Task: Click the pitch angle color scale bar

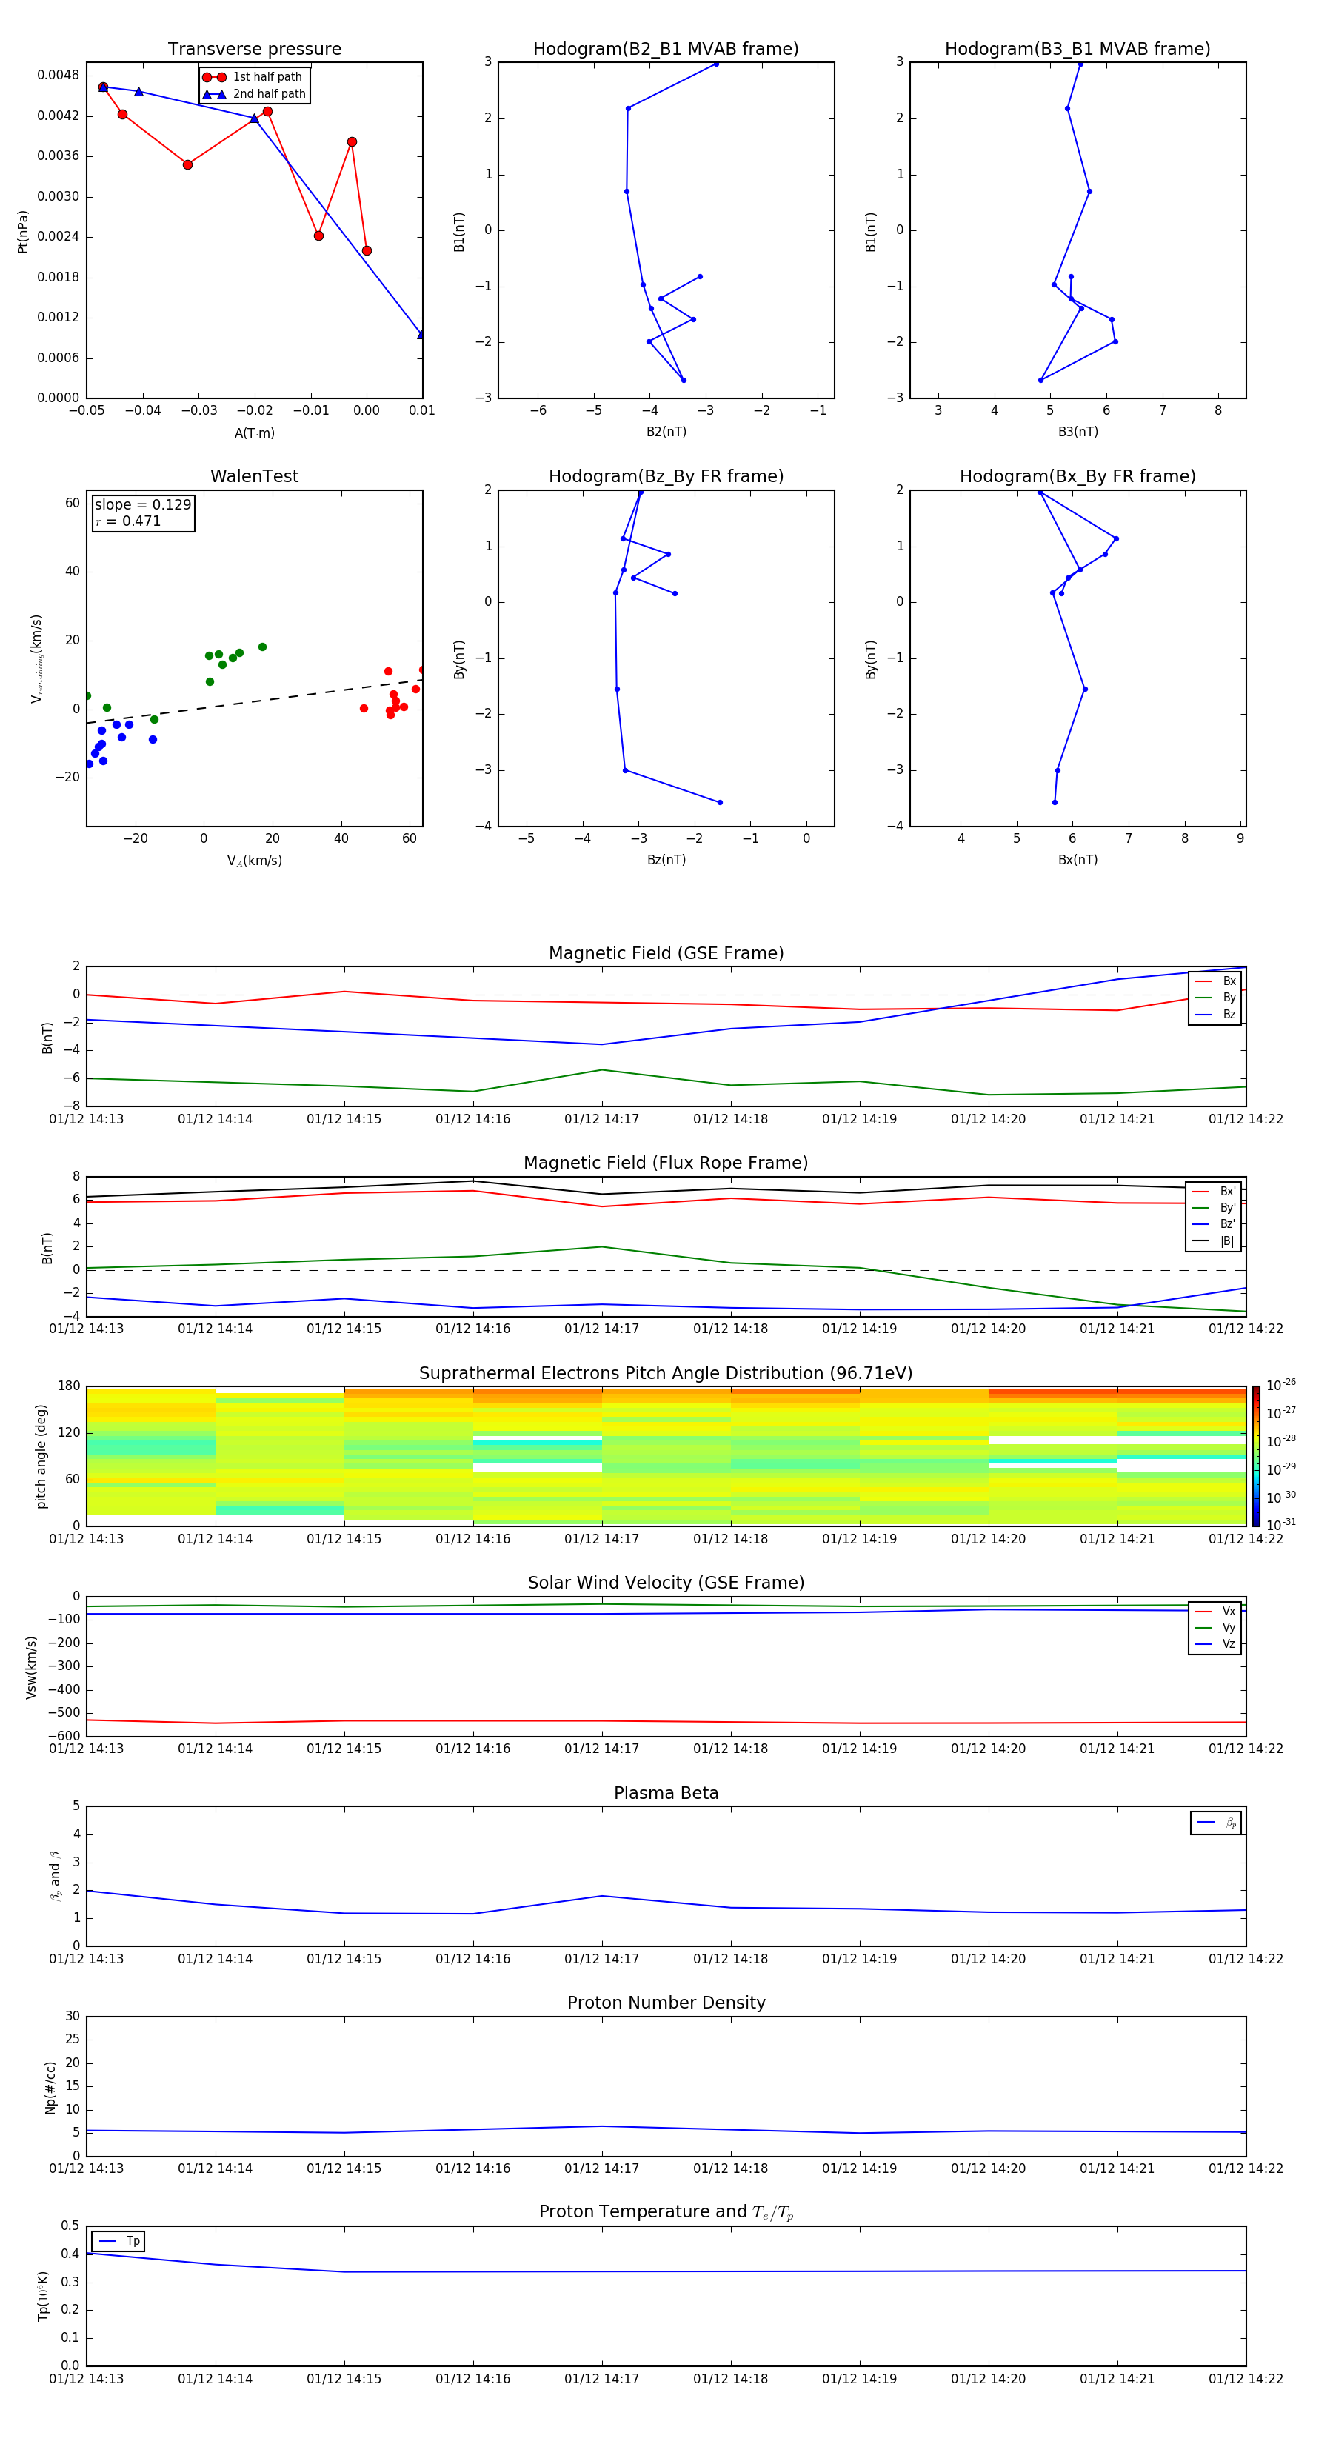Action: [1256, 1455]
